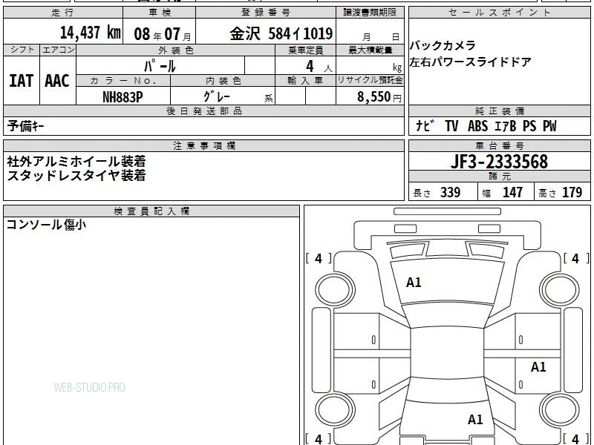Select recycle deposit 8,550円
The height and width of the screenshot is (445, 594).
click(x=379, y=97)
